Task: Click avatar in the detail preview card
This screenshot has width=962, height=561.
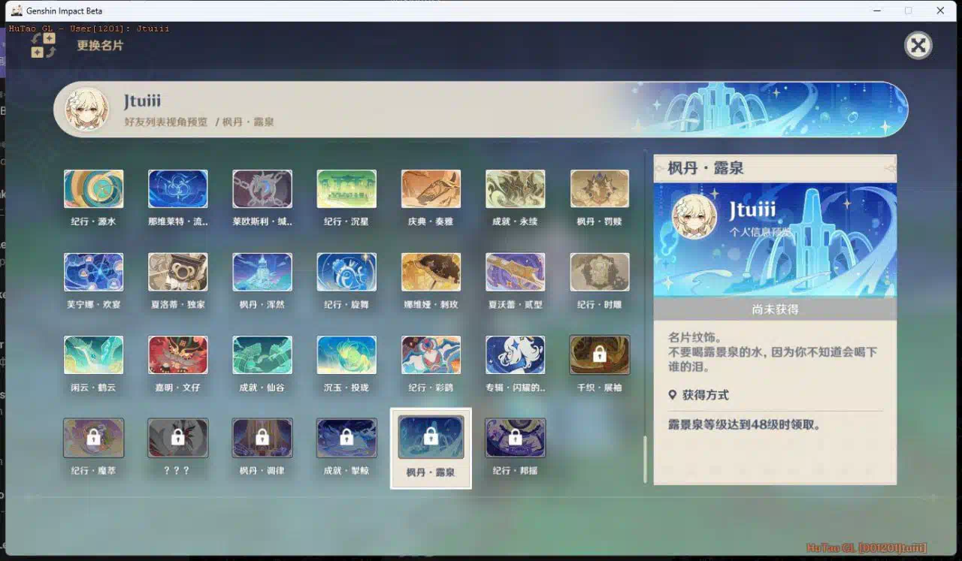Action: (x=694, y=216)
